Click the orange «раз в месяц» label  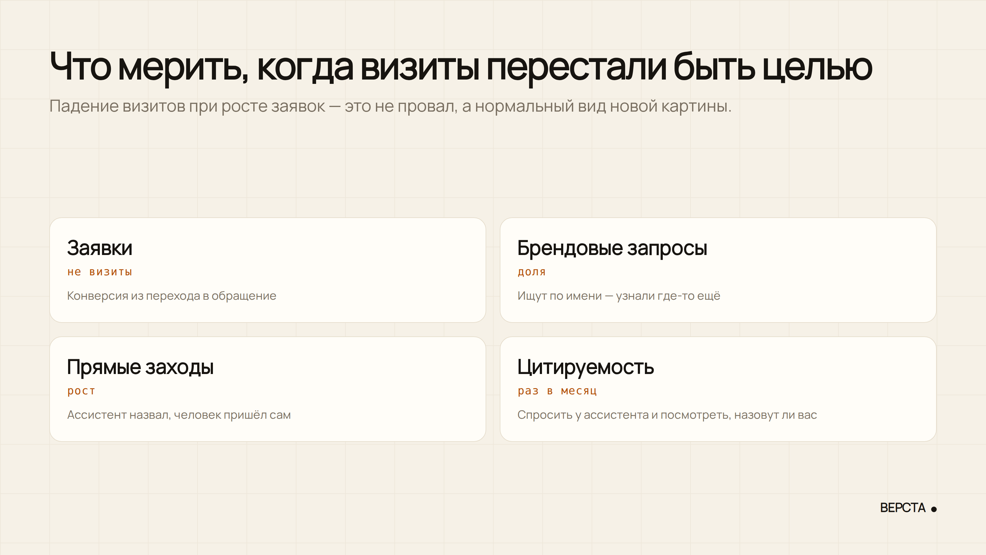(x=557, y=391)
